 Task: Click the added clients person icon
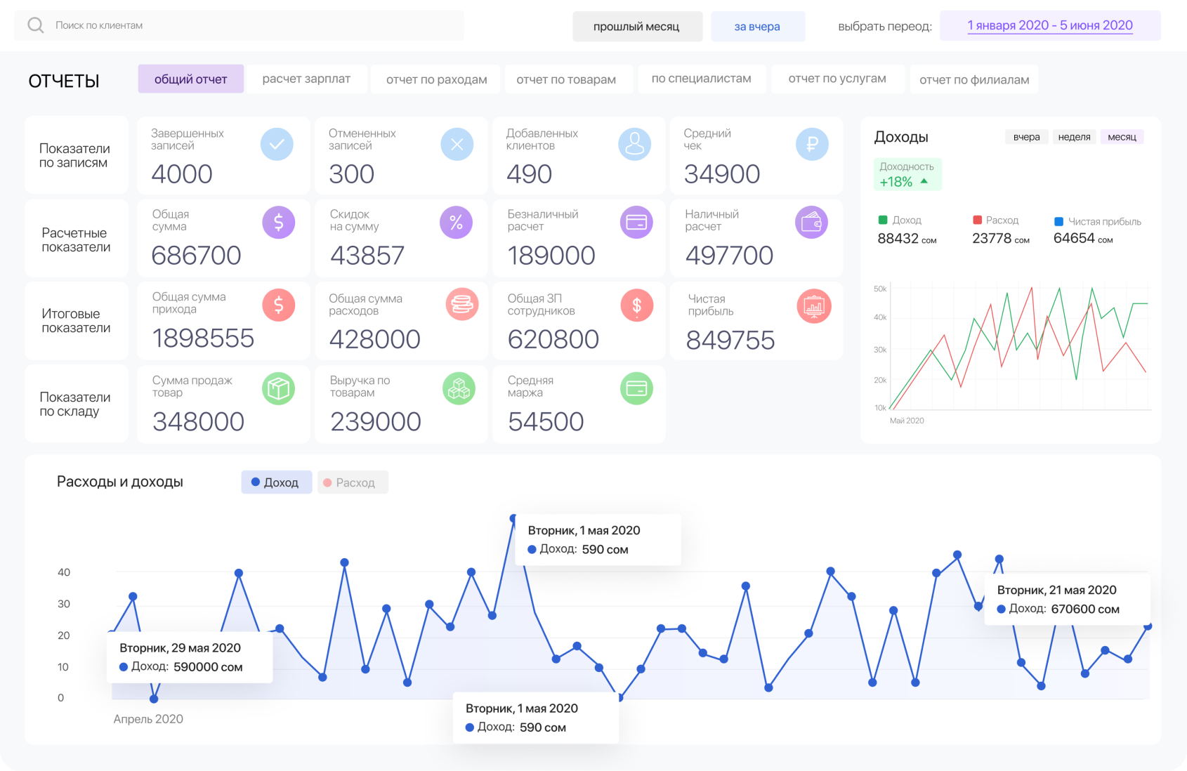[634, 145]
